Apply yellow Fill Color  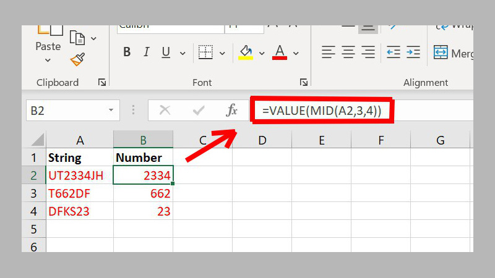(x=246, y=52)
